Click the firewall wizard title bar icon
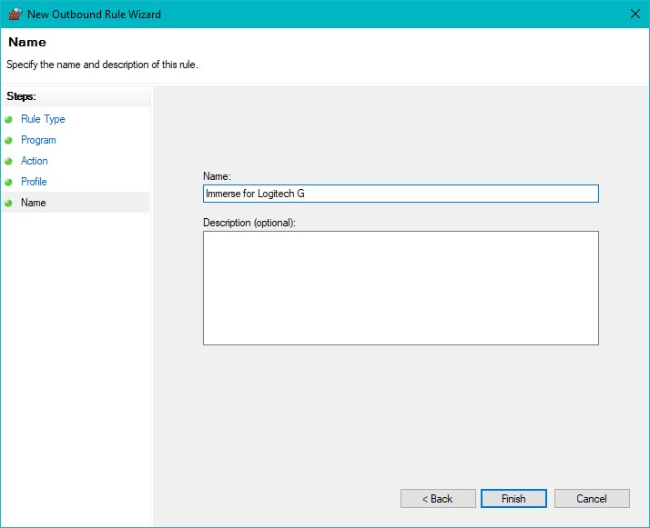Image resolution: width=650 pixels, height=528 pixels. (15, 14)
